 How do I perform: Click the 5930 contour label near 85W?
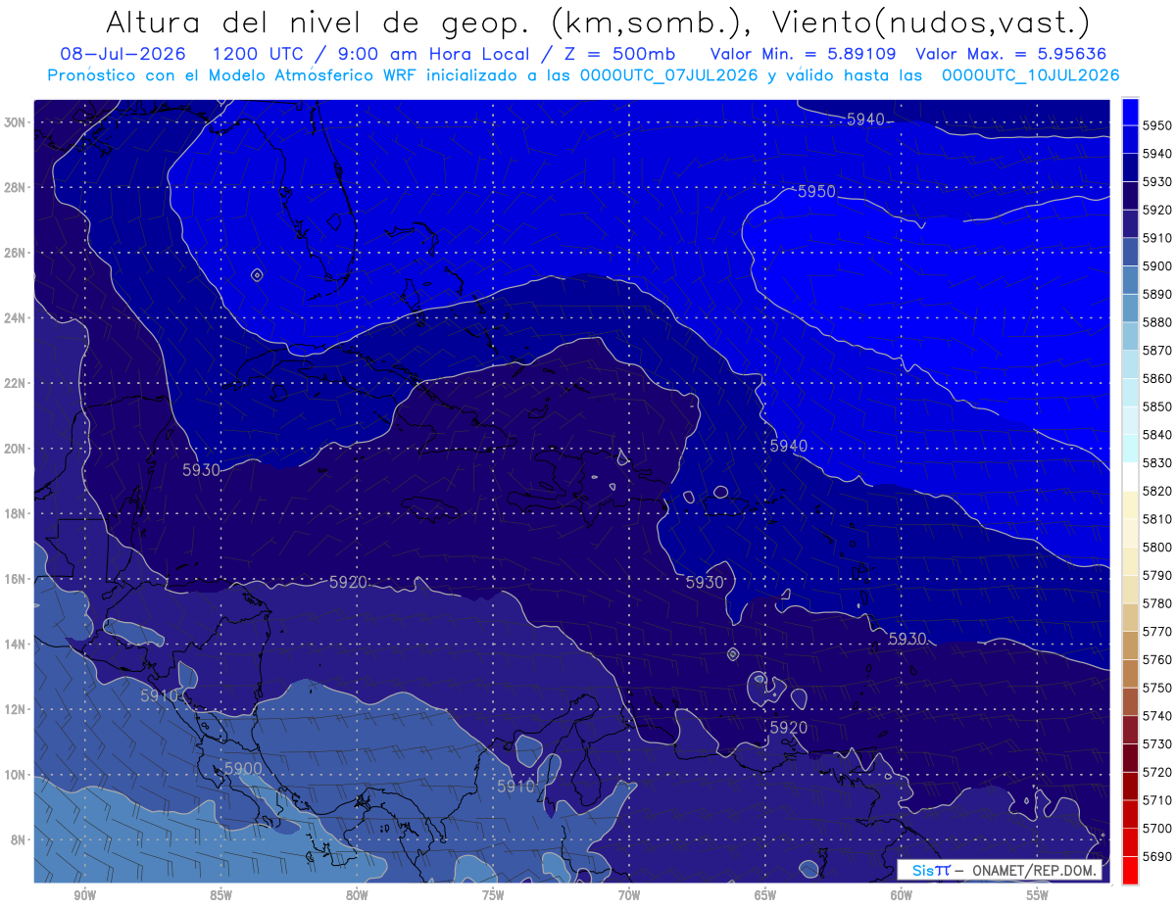(201, 470)
